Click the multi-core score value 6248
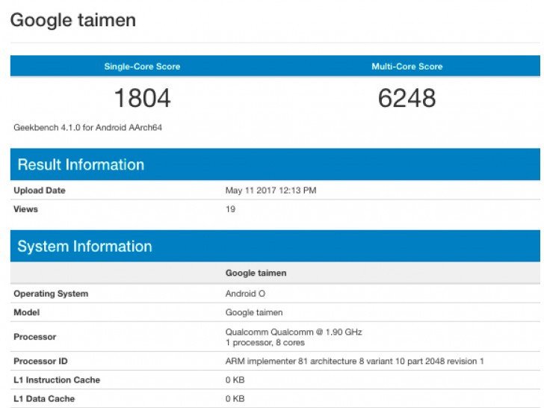The height and width of the screenshot is (408, 544). tap(407, 98)
